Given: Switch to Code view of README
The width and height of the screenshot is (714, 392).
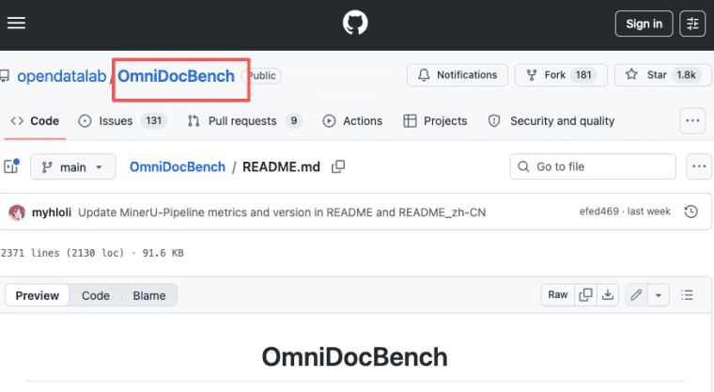Looking at the screenshot, I should pyautogui.click(x=96, y=295).
